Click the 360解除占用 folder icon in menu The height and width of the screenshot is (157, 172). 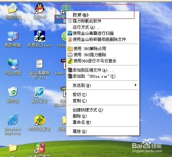(x=70, y=49)
